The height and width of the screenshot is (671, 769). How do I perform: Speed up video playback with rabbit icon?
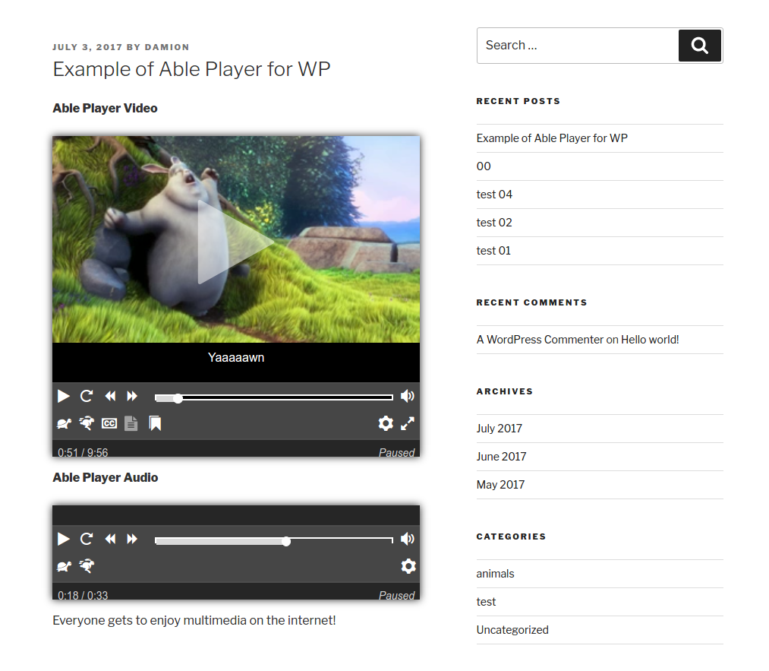pos(87,423)
